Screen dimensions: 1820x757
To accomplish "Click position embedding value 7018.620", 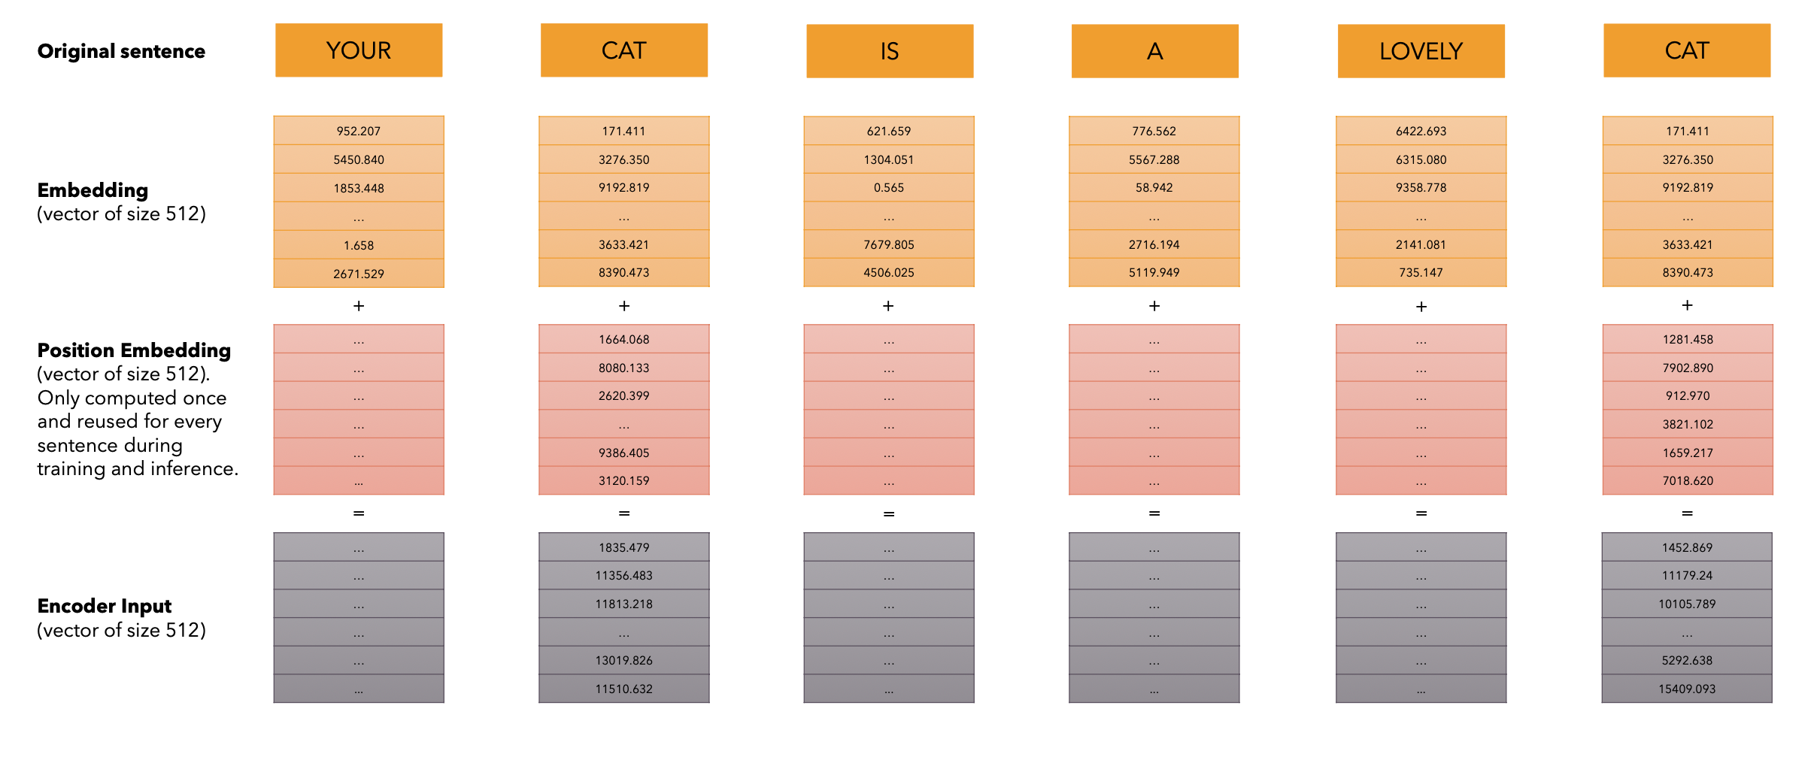I will pos(1688,480).
